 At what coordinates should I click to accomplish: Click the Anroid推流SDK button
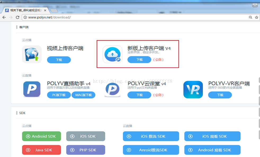coord(151,150)
